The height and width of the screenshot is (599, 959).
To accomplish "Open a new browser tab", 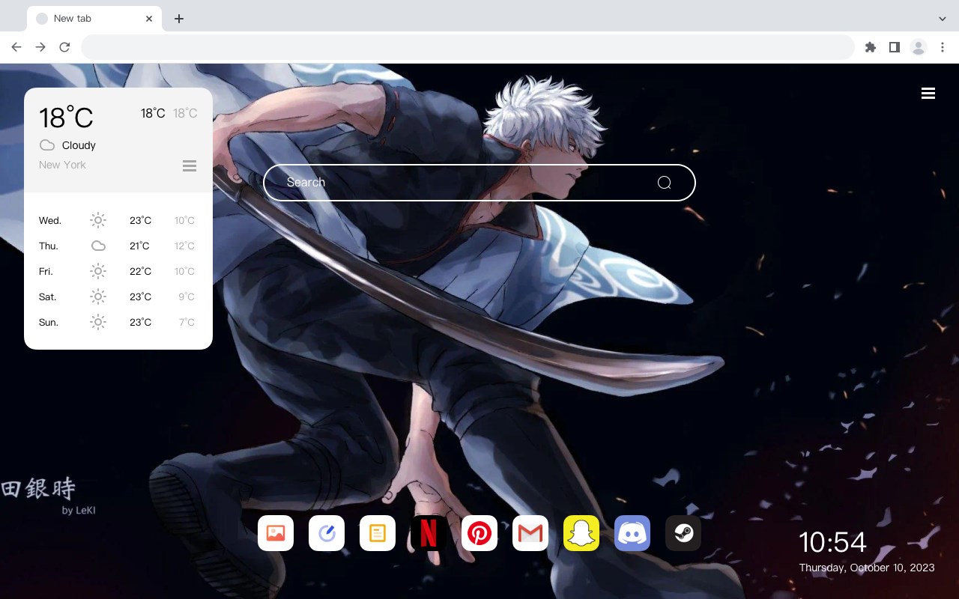I will point(178,19).
